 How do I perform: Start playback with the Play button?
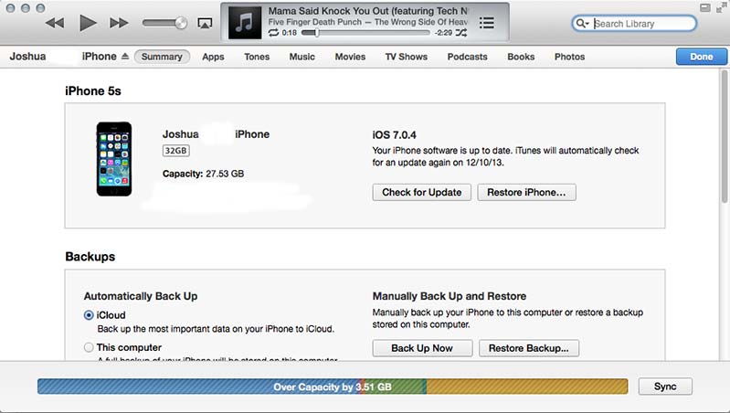(88, 23)
